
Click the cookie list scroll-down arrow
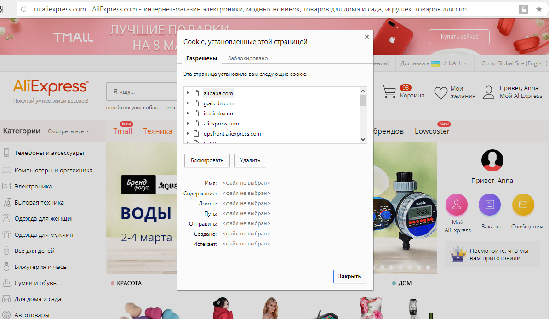(363, 139)
